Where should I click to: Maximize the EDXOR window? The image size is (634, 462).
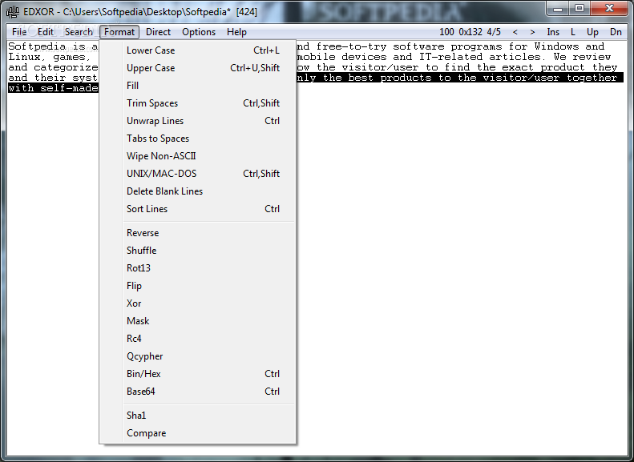(579, 9)
